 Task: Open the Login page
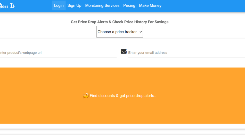[x=59, y=5]
